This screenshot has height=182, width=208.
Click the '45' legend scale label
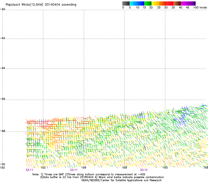coord(187,8)
